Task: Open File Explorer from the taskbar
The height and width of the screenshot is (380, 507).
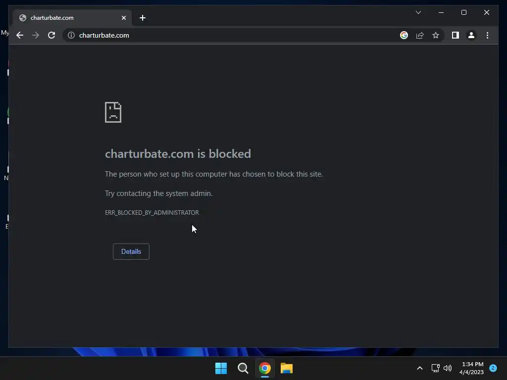Action: (287, 368)
